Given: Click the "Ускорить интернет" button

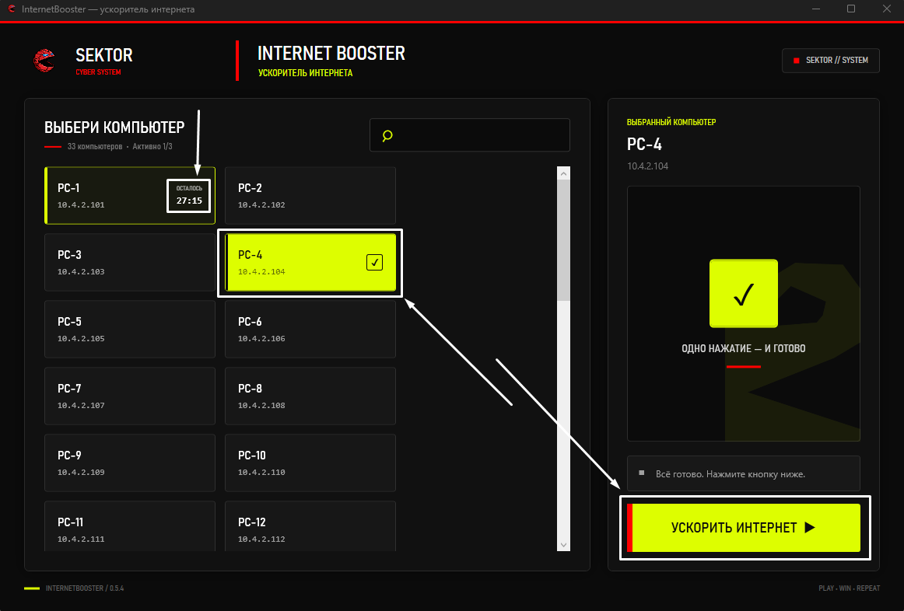Looking at the screenshot, I should click(744, 528).
